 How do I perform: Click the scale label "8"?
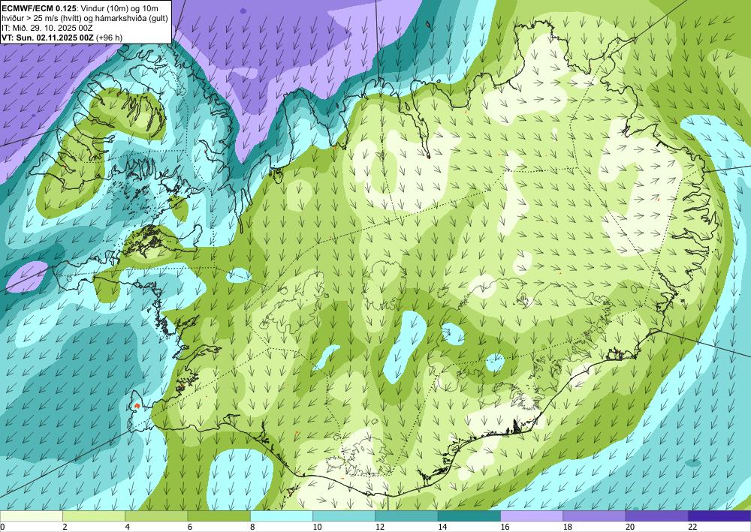tap(252, 527)
